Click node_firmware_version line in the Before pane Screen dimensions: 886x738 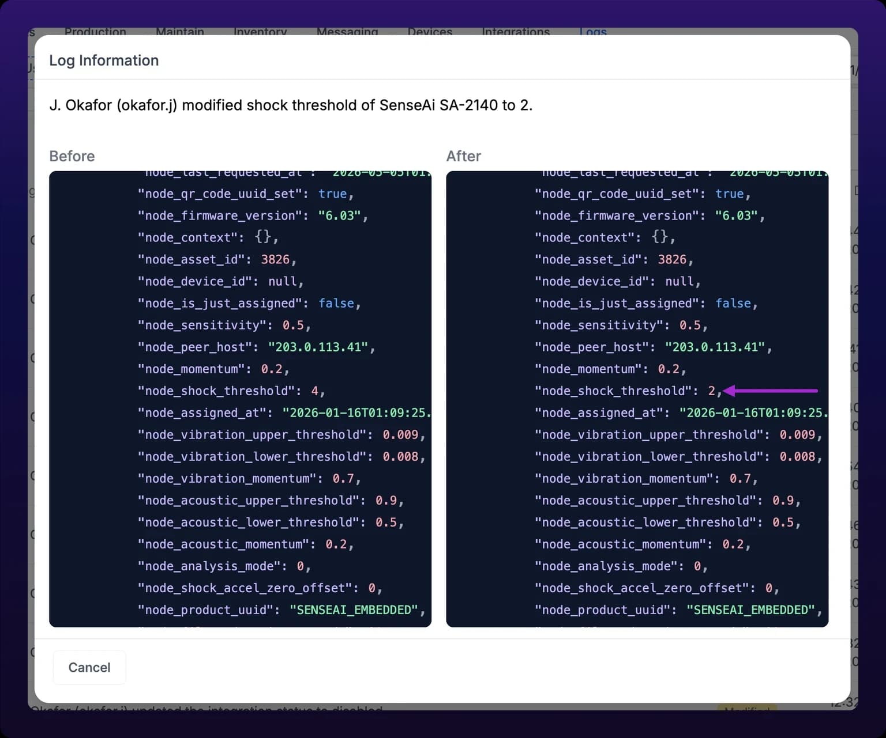point(253,216)
